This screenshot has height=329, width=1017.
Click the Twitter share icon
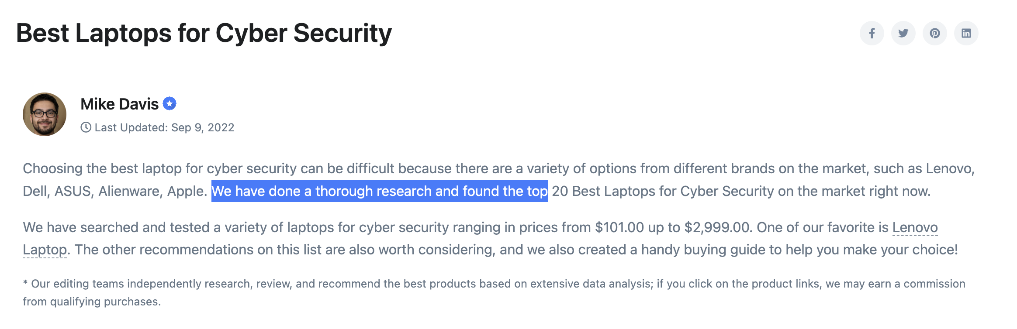coord(903,33)
